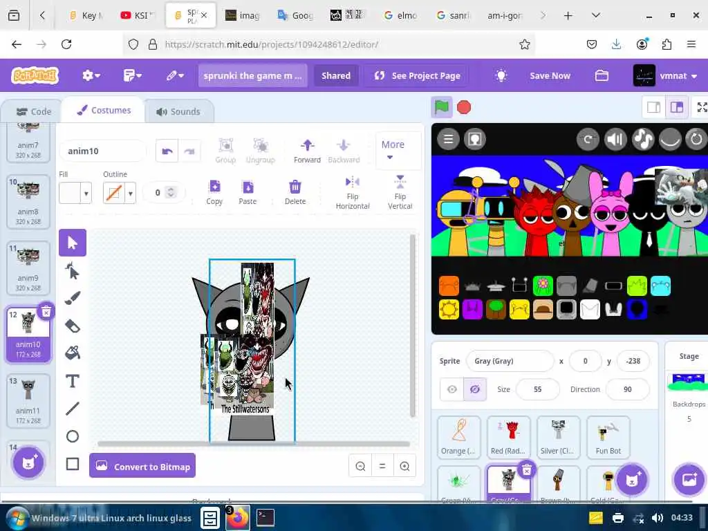Open the Choose a Backdrop button

pos(689,480)
